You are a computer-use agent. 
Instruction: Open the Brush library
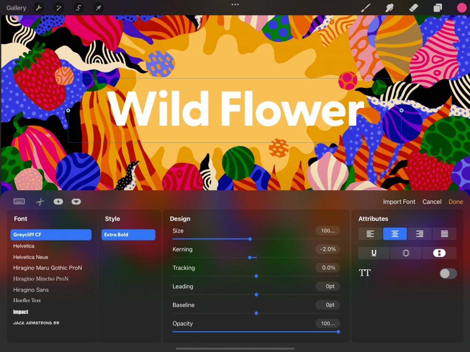[x=365, y=7]
